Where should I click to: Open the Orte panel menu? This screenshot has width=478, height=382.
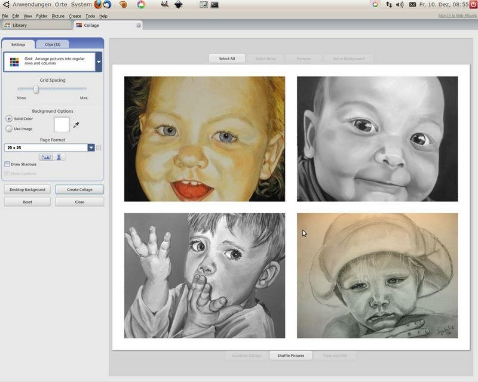61,5
